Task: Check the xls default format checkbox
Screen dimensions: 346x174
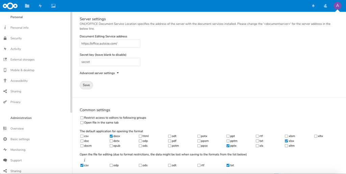Action: 257,146
